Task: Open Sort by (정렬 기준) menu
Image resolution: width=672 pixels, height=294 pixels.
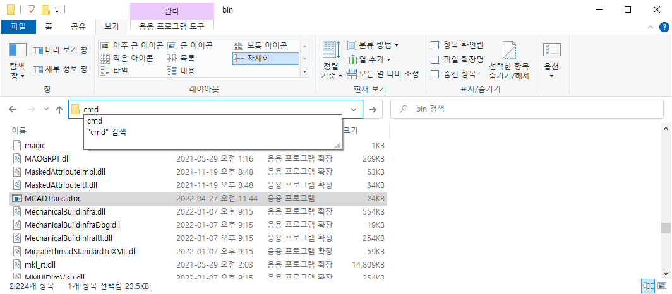Action: [x=332, y=61]
